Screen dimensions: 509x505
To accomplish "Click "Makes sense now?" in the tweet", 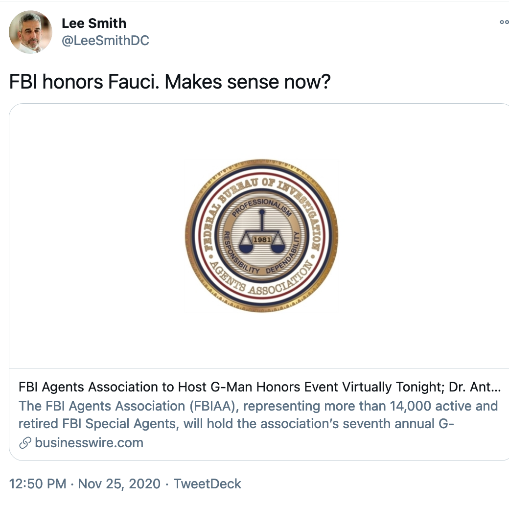I will tap(247, 82).
